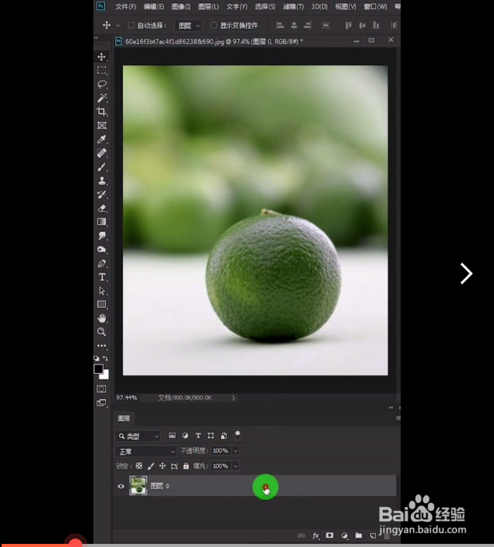The width and height of the screenshot is (494, 547).
Task: Toggle the type layer filter
Action: tap(198, 436)
